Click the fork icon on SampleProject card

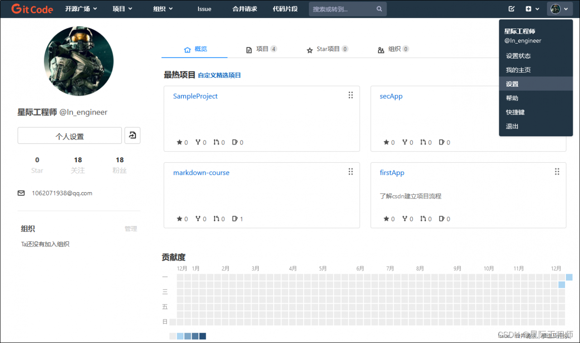198,142
